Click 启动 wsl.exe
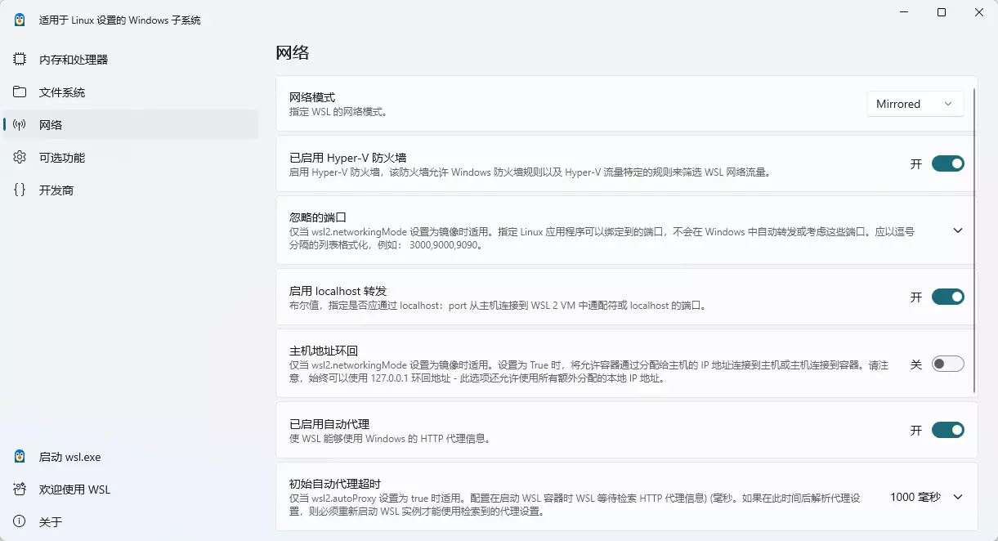 pyautogui.click(x=131, y=457)
